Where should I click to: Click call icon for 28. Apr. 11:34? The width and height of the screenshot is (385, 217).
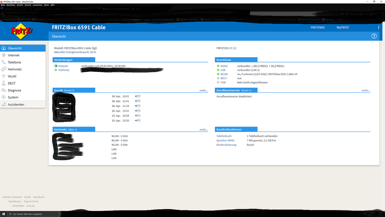138,106
